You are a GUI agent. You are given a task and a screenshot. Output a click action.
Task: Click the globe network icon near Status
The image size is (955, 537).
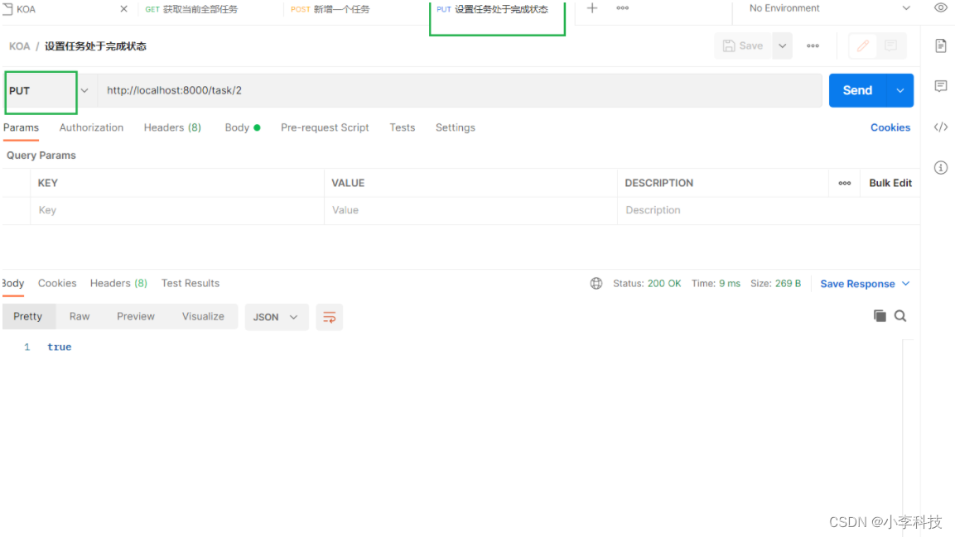click(x=596, y=284)
